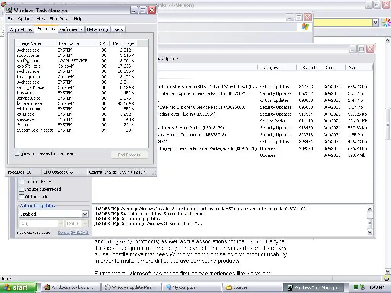Select the k-meleon.exe process row
Image resolution: width=391 pixels, height=293 pixels.
point(76,103)
